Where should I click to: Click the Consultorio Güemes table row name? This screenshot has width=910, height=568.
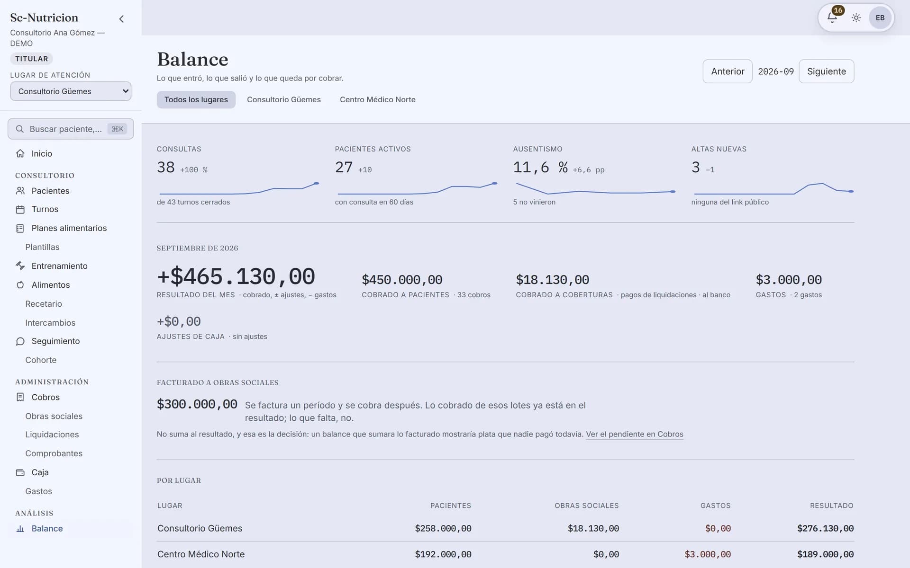click(200, 528)
